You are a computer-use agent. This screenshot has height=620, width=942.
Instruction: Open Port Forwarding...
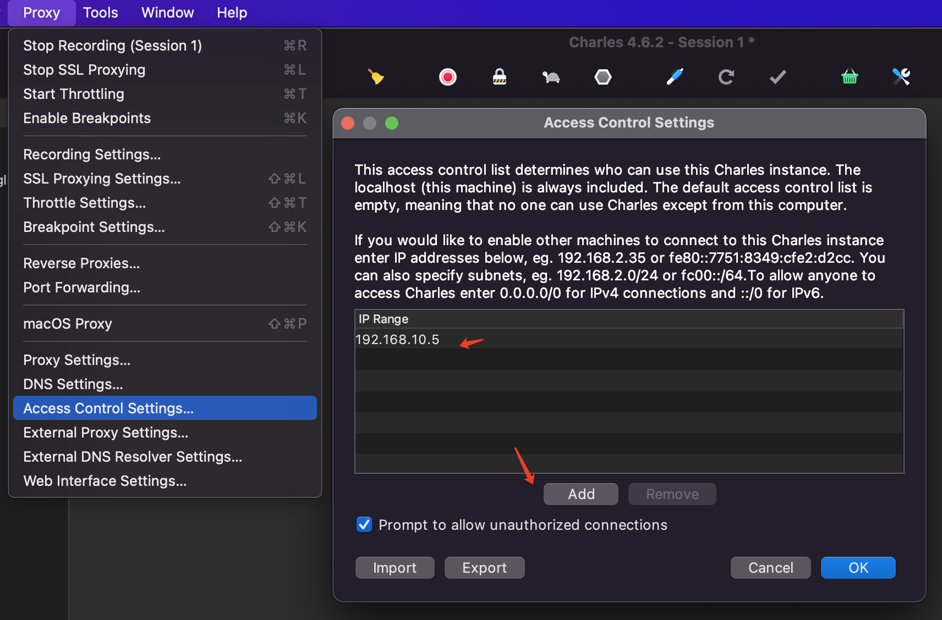(x=165, y=287)
